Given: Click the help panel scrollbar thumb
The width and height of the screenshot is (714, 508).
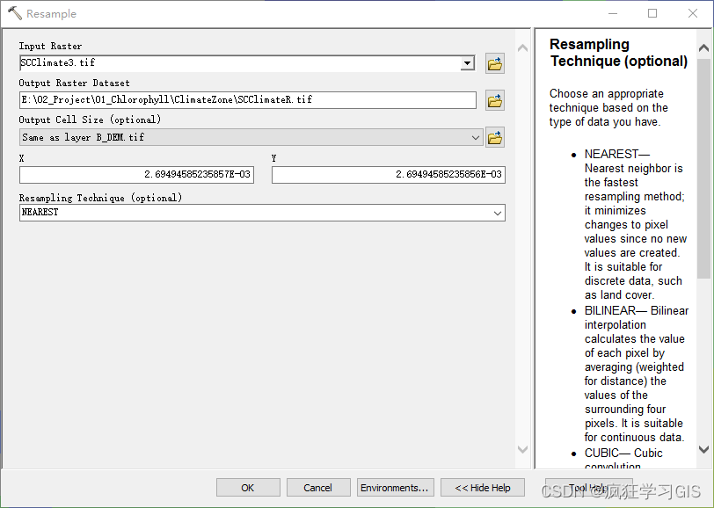Looking at the screenshot, I should [x=703, y=168].
